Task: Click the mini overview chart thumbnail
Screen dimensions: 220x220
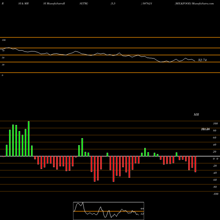Action: (109, 211)
